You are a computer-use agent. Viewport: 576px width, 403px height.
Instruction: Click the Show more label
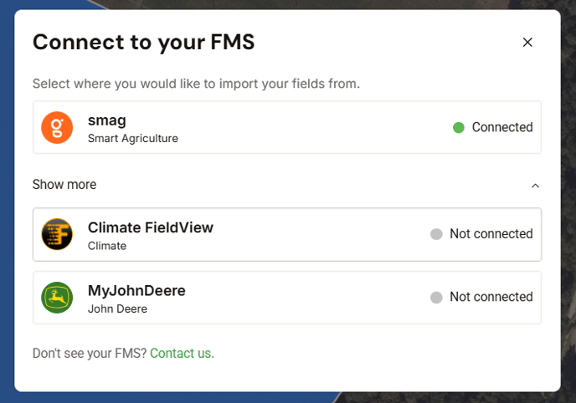pyautogui.click(x=64, y=185)
